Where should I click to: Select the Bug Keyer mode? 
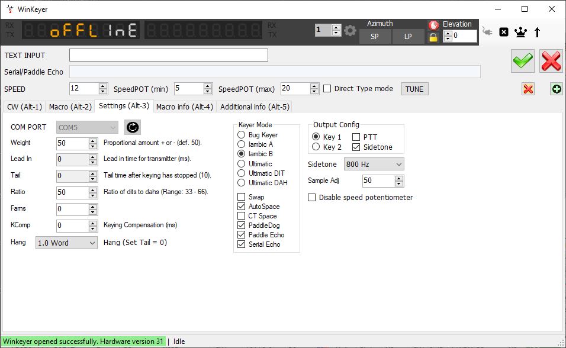(x=241, y=135)
